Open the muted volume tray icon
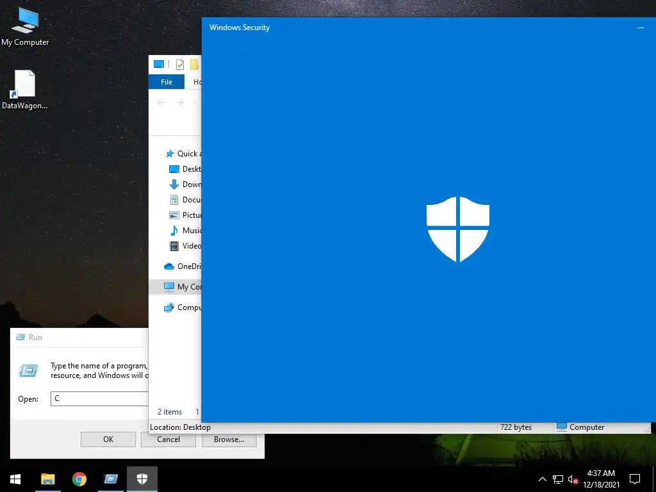 pyautogui.click(x=573, y=479)
